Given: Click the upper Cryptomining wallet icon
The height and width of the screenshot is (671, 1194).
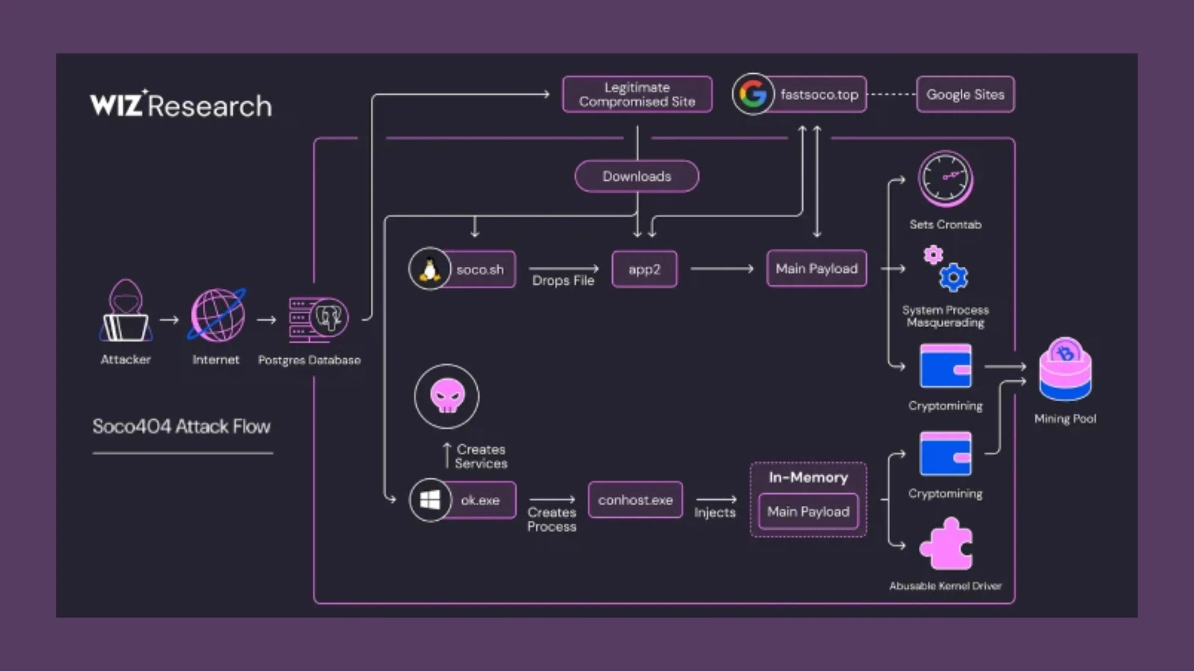Looking at the screenshot, I should pos(946,366).
